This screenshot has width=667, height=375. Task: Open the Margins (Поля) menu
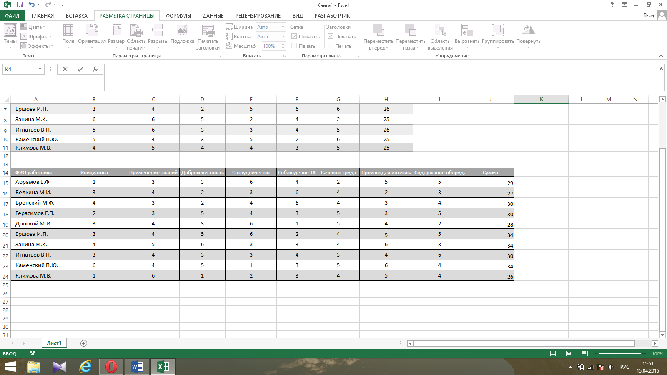click(68, 36)
